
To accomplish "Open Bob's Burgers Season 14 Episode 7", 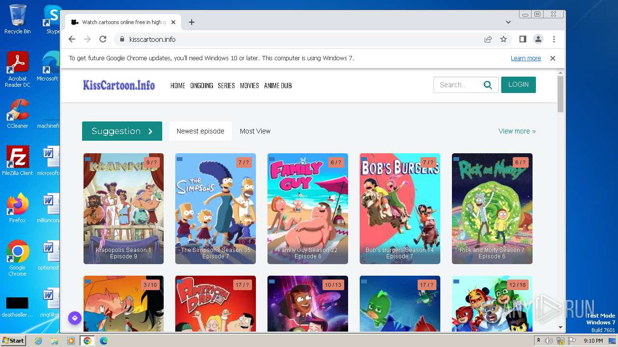I will [x=400, y=209].
